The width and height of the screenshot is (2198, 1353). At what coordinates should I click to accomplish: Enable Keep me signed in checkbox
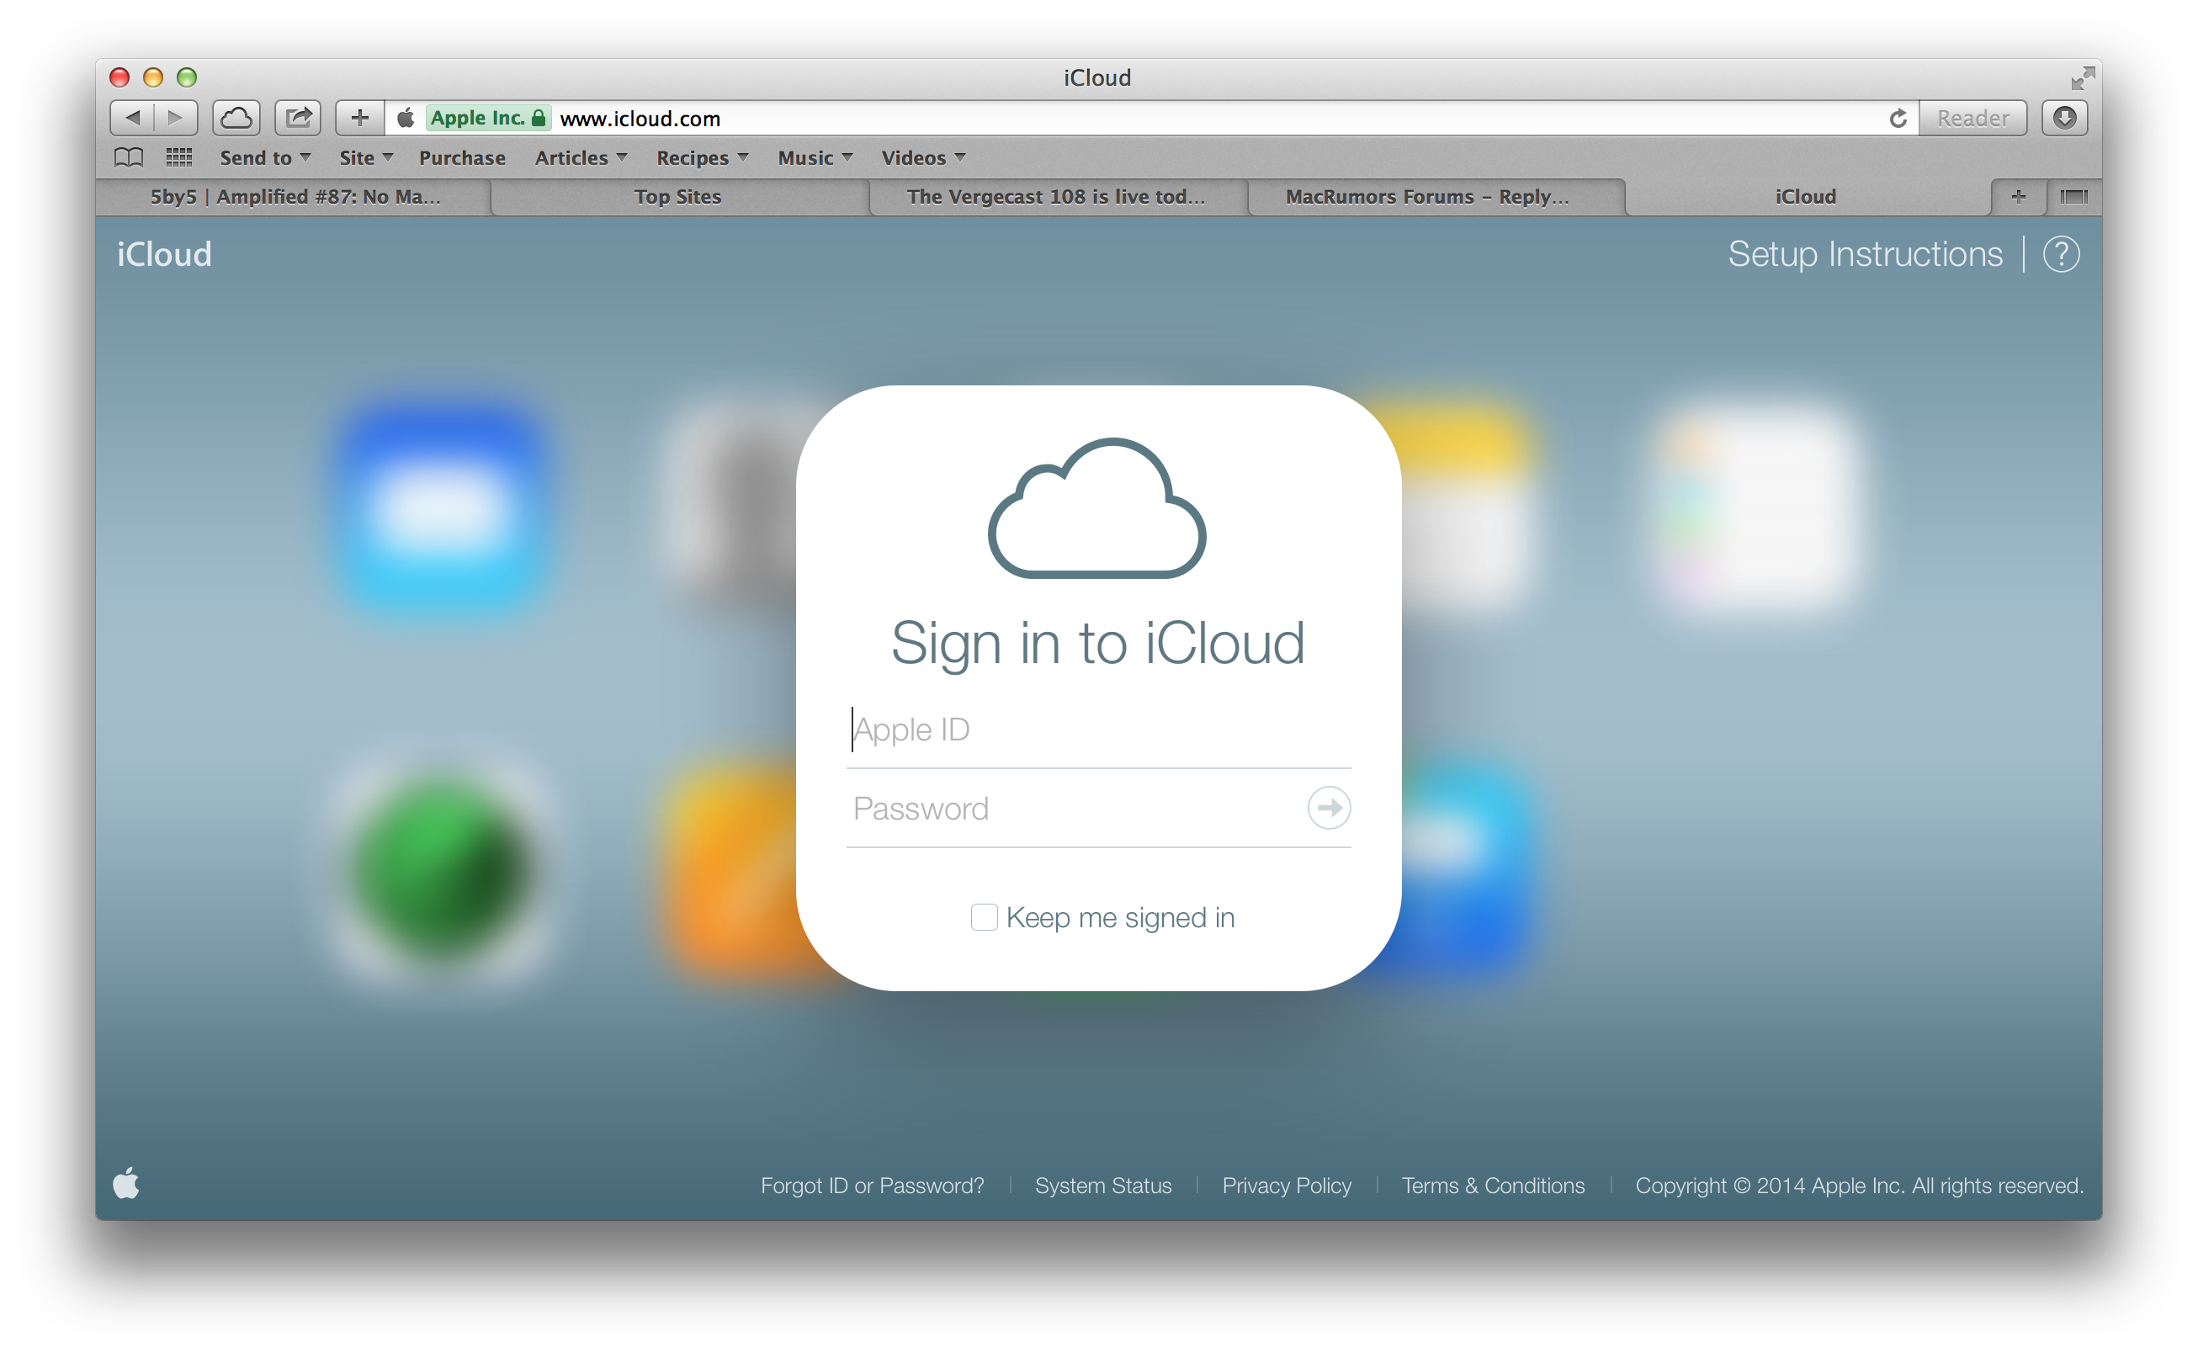click(x=984, y=917)
